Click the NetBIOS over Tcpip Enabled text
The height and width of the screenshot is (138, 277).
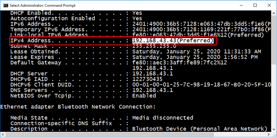tap(144, 96)
